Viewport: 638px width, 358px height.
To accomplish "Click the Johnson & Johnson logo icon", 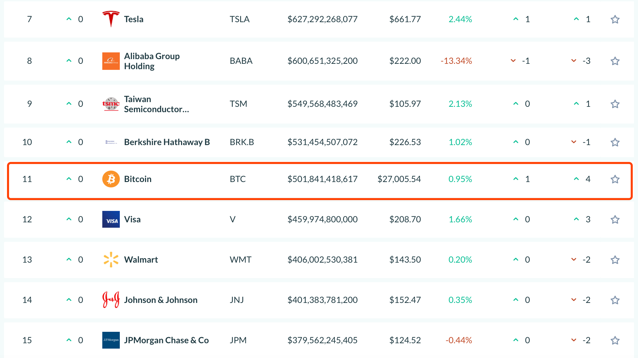I will (111, 300).
